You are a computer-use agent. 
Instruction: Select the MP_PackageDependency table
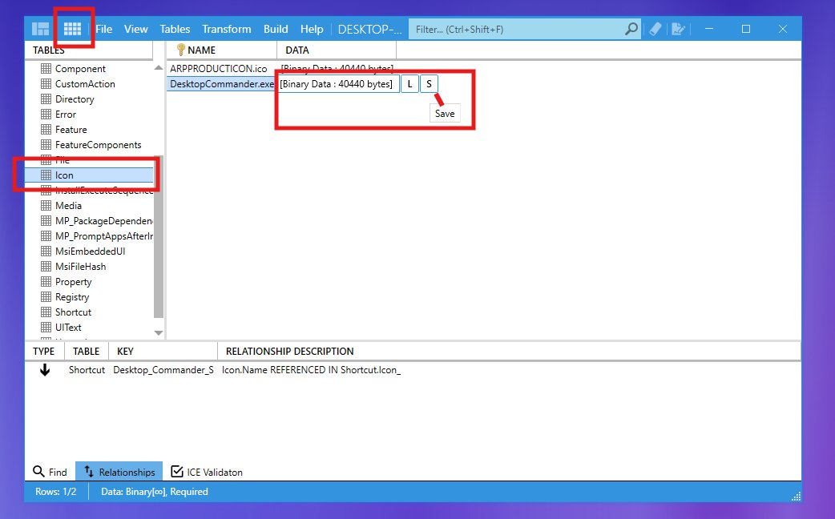click(x=104, y=221)
